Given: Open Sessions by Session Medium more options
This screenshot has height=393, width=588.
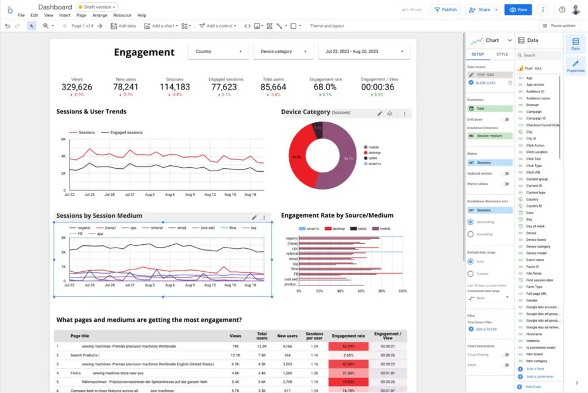Looking at the screenshot, I should [264, 217].
